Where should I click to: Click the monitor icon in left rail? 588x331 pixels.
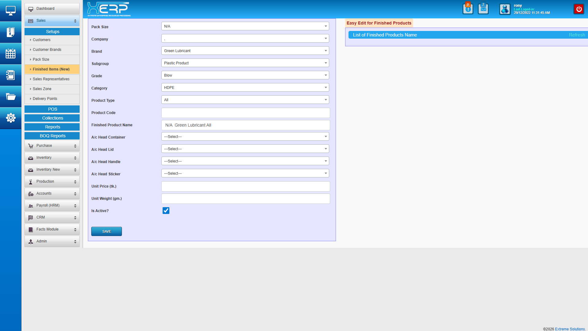[x=10, y=11]
